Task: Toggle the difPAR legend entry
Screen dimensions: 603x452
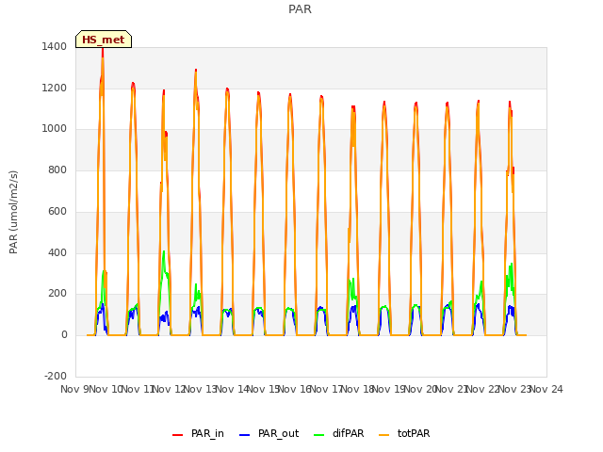Action: pos(339,433)
